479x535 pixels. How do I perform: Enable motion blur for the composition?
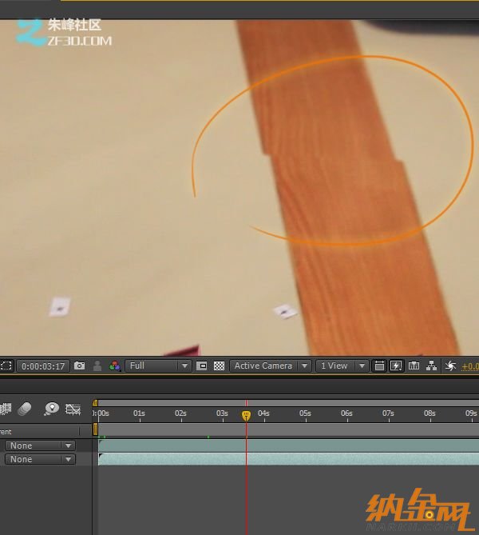[x=24, y=409]
